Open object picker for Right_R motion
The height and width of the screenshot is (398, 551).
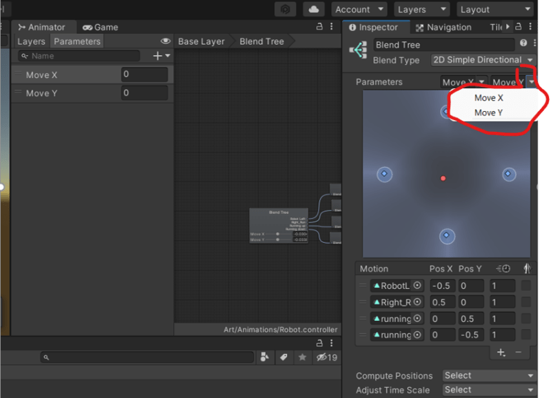(x=417, y=302)
